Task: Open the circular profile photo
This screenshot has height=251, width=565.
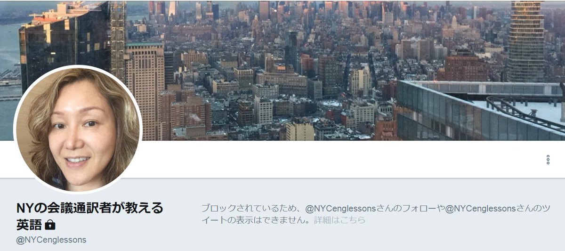Action: 78,129
